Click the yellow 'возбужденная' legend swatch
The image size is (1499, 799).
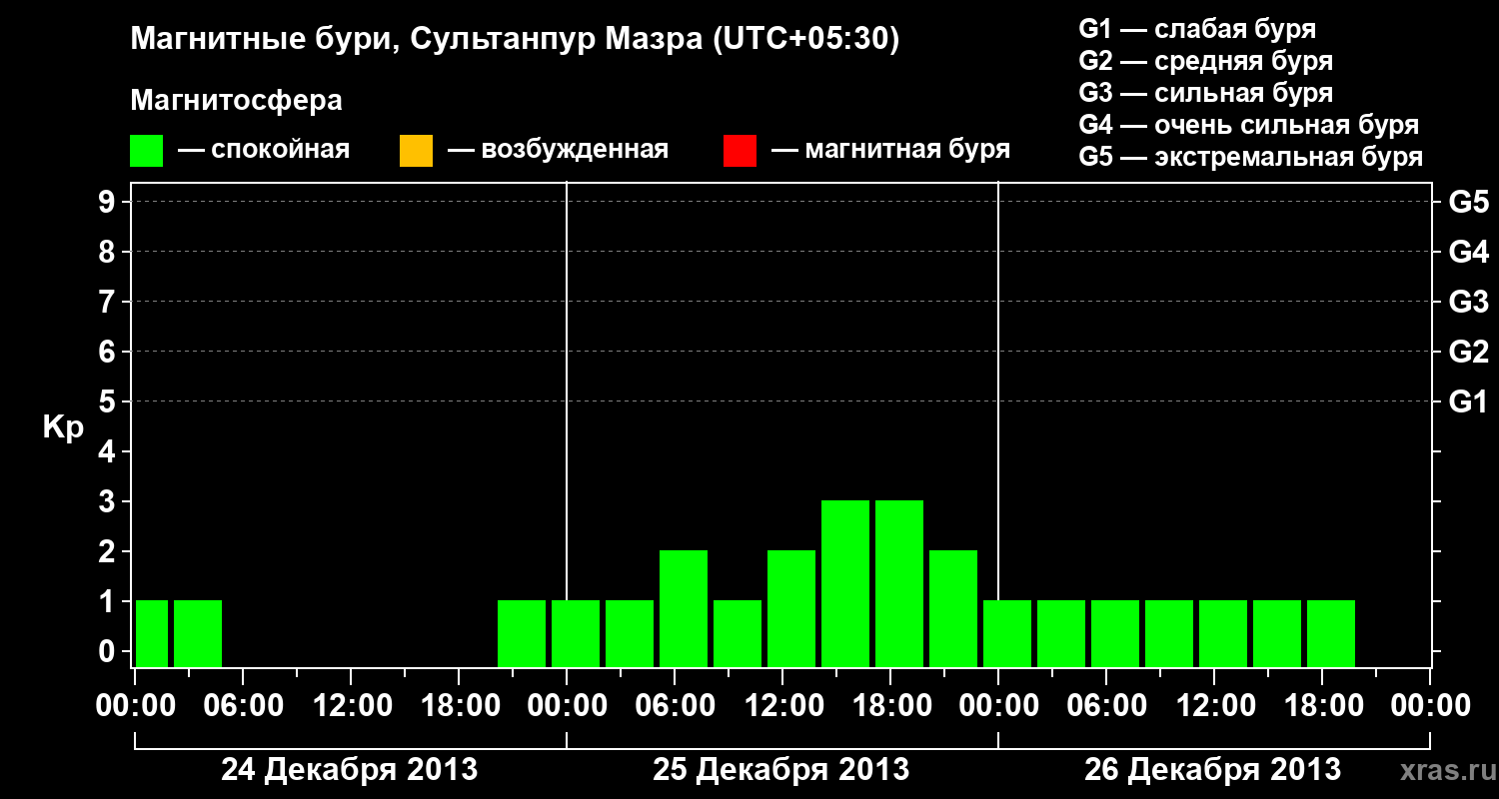pyautogui.click(x=416, y=150)
